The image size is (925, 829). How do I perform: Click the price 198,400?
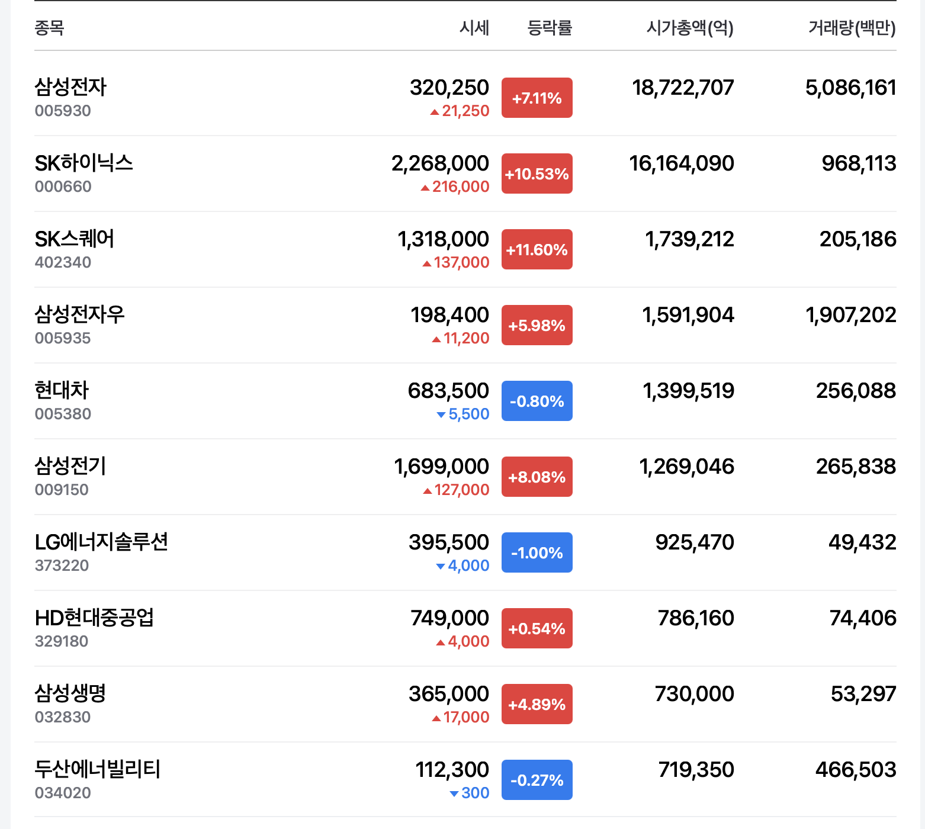pos(450,315)
